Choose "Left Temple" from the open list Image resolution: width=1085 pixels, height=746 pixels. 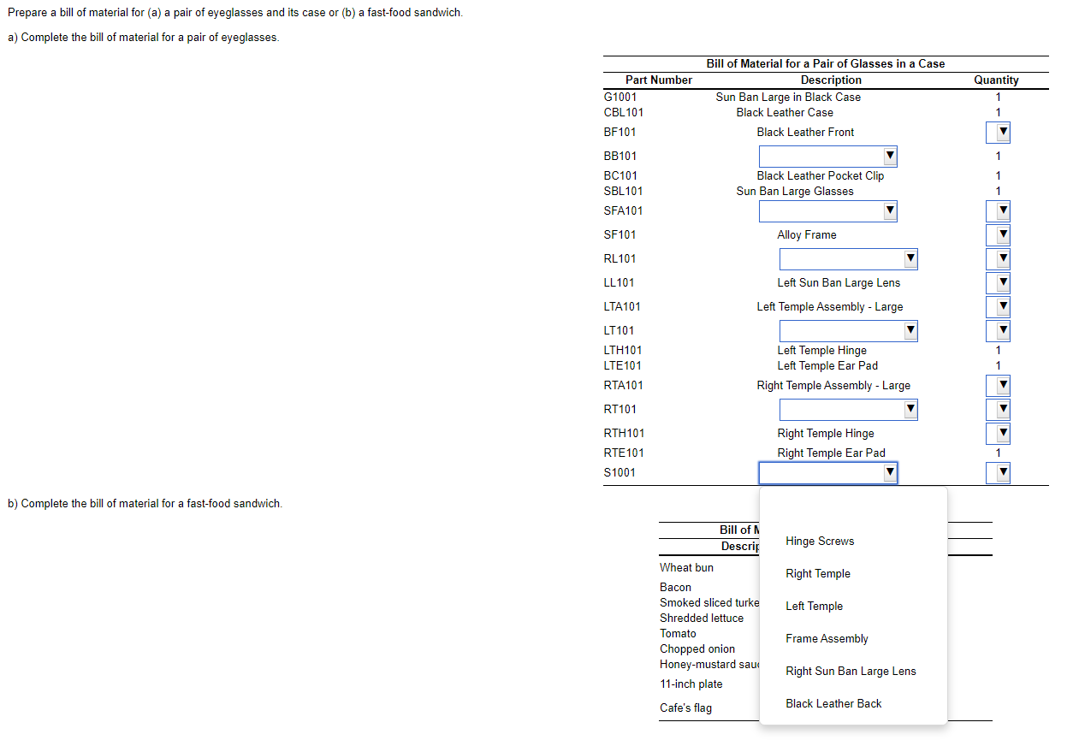pyautogui.click(x=814, y=606)
